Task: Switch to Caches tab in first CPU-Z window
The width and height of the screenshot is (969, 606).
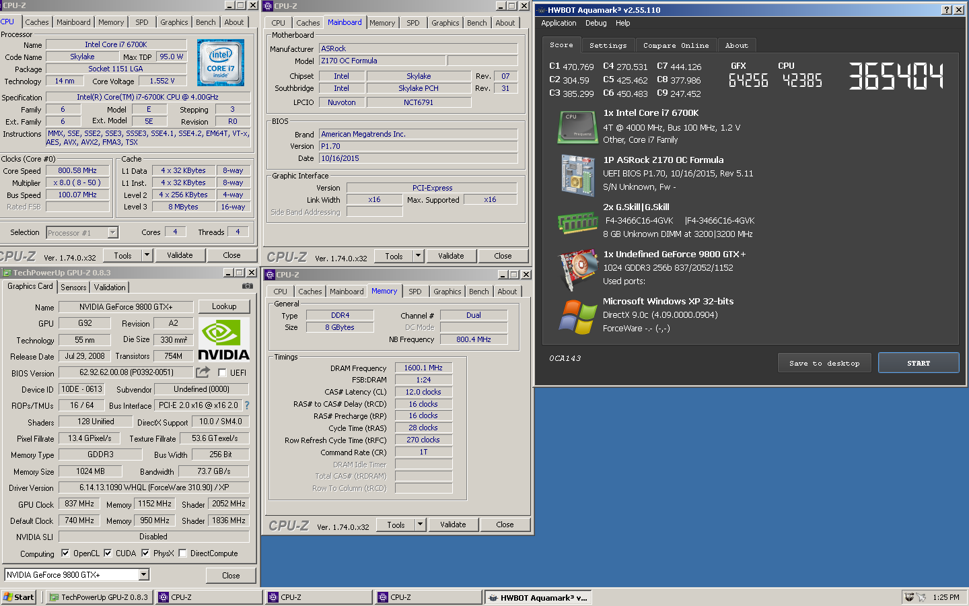Action: (37, 22)
